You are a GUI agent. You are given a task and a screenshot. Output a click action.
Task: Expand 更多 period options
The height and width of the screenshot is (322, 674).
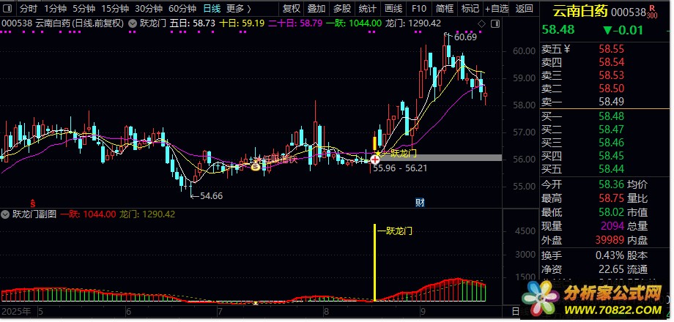pos(239,8)
